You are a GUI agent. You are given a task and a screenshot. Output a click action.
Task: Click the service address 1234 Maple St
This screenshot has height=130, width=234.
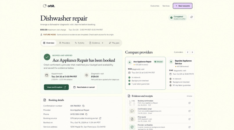click(x=88, y=127)
